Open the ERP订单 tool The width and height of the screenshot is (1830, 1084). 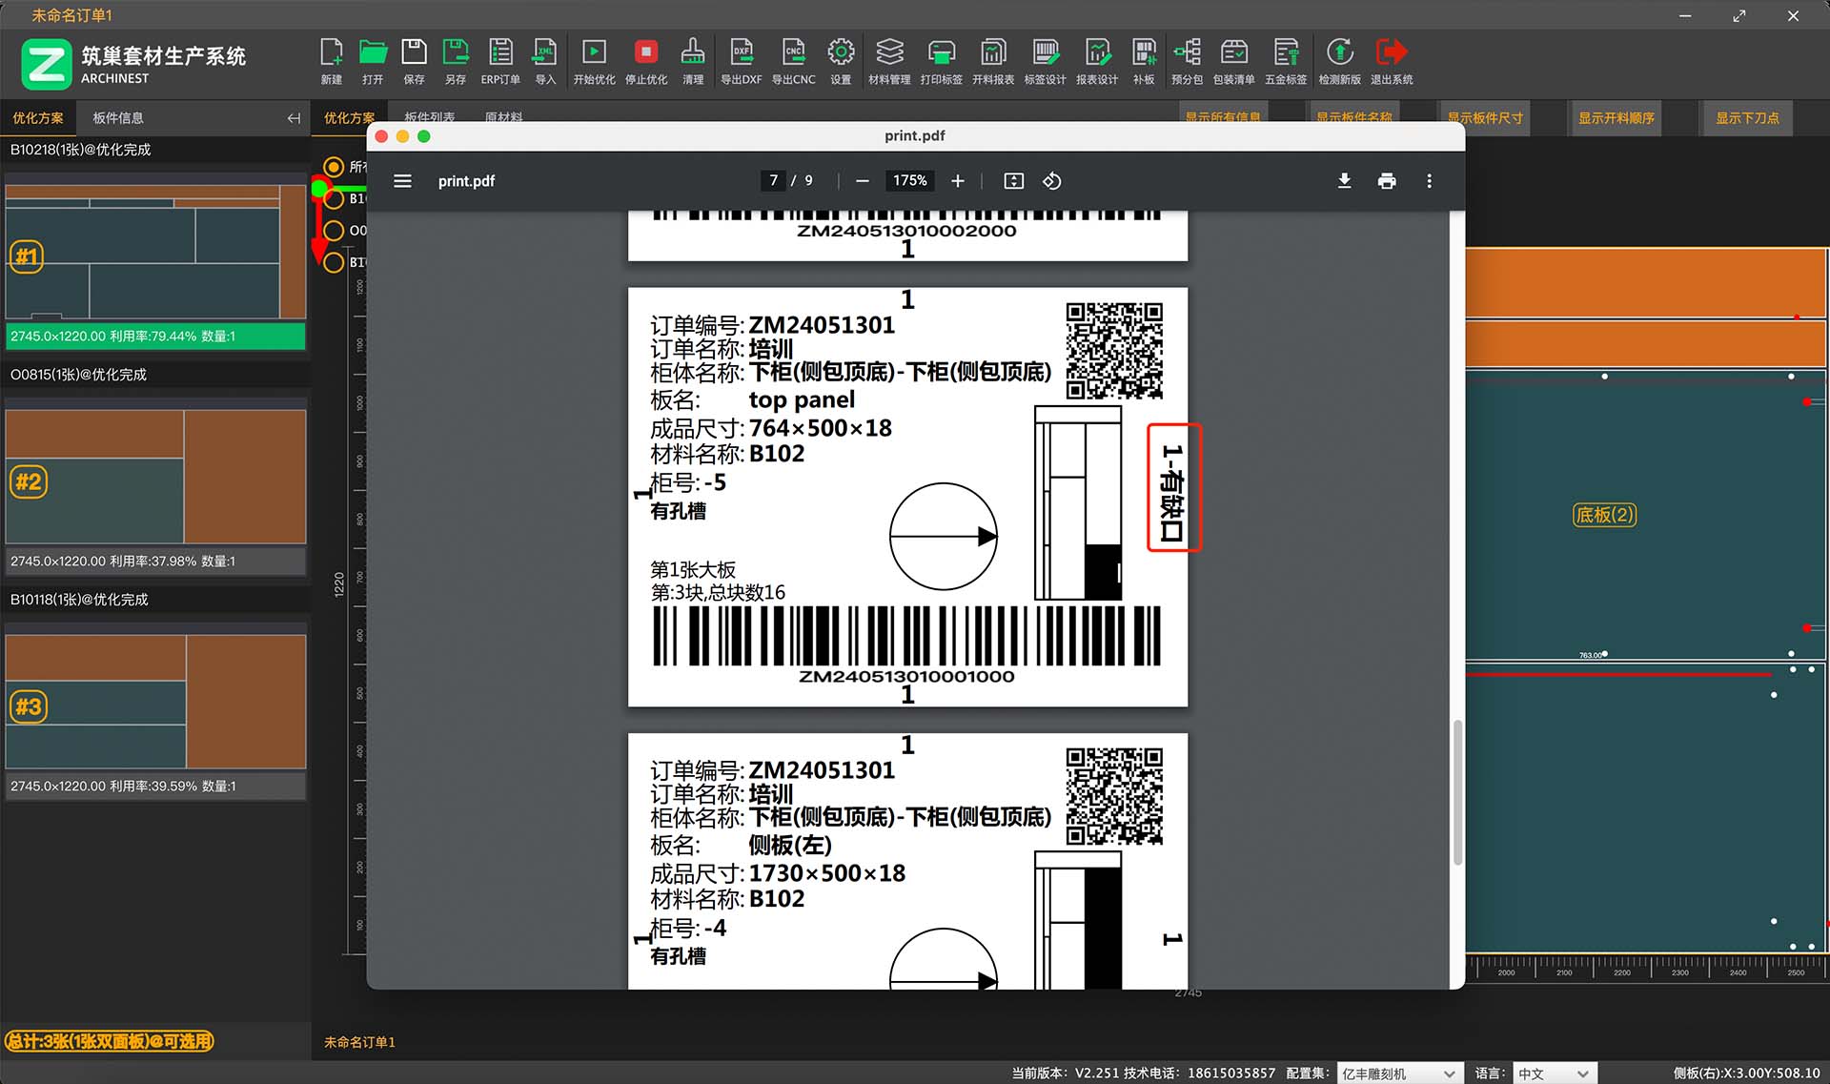coord(500,61)
